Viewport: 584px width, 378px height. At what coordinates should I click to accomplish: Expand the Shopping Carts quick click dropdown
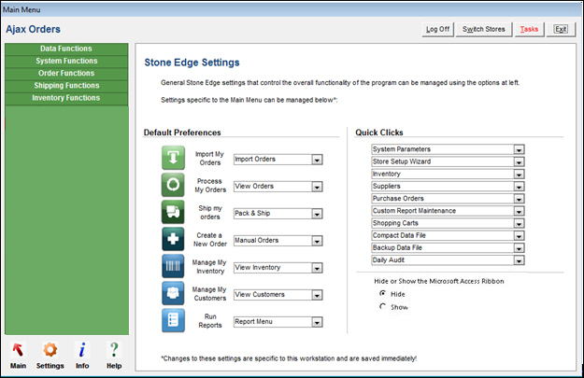click(519, 223)
